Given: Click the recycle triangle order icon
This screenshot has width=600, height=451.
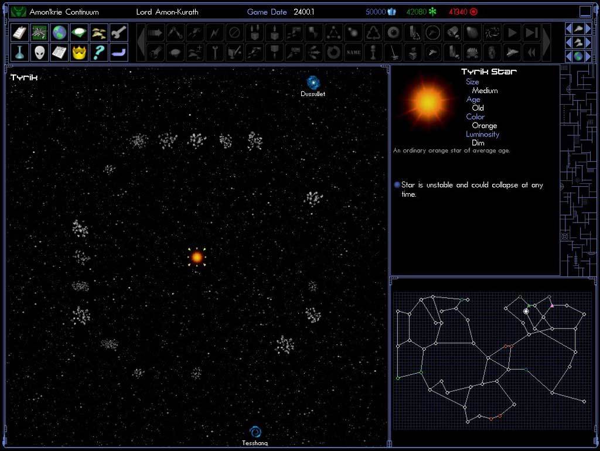Looking at the screenshot, I should [x=373, y=33].
